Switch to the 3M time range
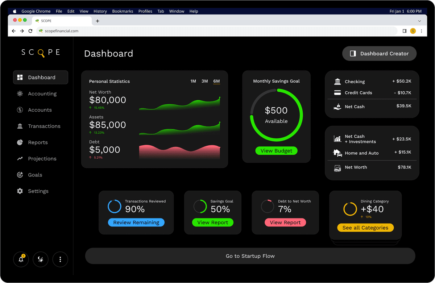This screenshot has height=283, width=435. point(204,81)
